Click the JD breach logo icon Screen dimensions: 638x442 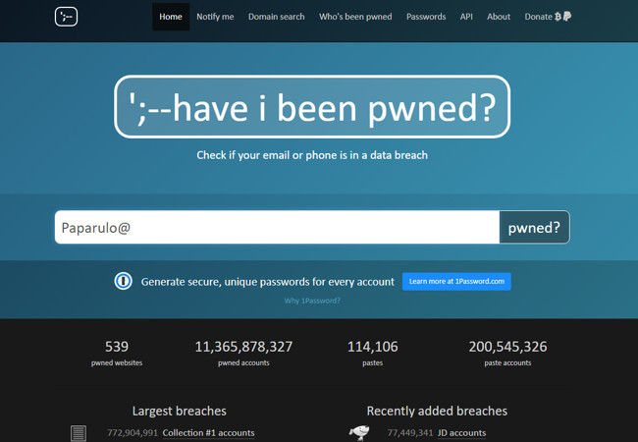click(x=359, y=432)
